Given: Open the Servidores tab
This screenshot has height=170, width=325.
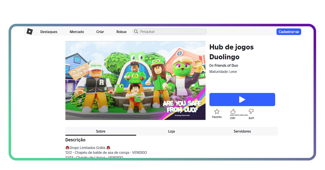Looking at the screenshot, I should pyautogui.click(x=242, y=131).
